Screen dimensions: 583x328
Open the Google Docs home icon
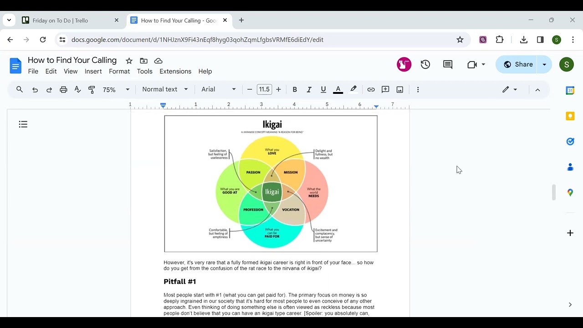[x=15, y=66]
